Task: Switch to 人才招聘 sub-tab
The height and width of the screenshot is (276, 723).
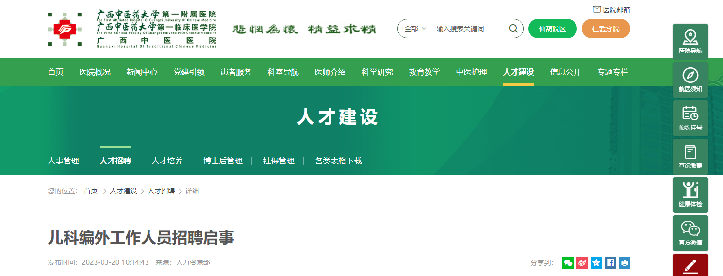Action: coord(115,161)
